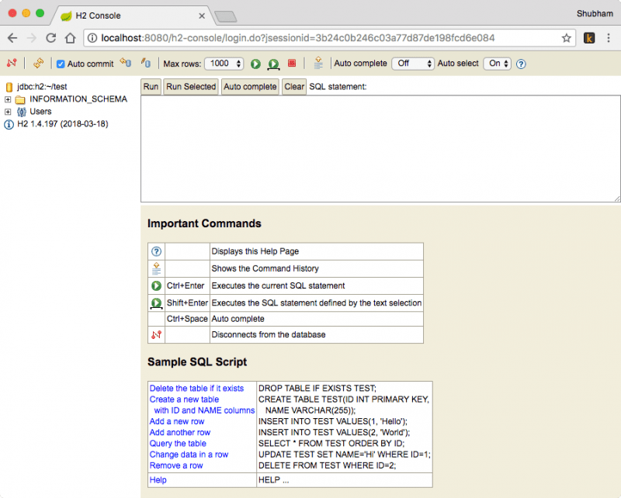Open the Auto complete dropdown

413,64
